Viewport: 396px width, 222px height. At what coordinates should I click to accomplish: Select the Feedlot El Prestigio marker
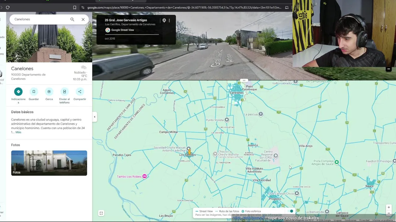pyautogui.click(x=394, y=161)
